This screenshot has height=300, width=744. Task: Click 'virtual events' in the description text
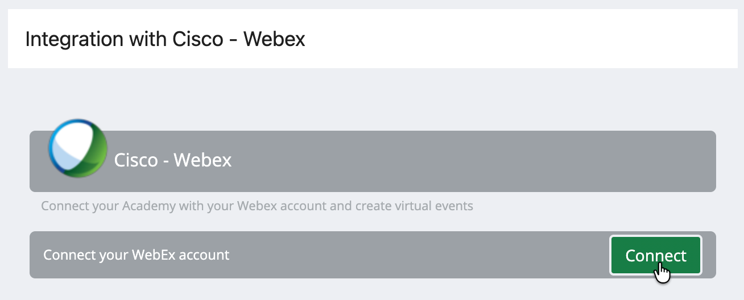(430, 205)
